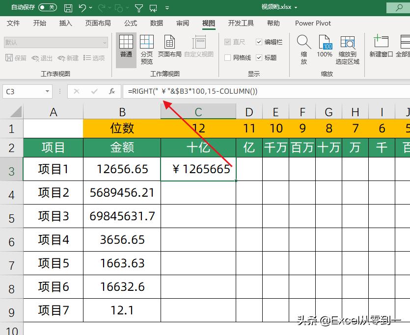The width and height of the screenshot is (410, 335).
Task: Save the workbook via the Save icon
Action: point(68,7)
